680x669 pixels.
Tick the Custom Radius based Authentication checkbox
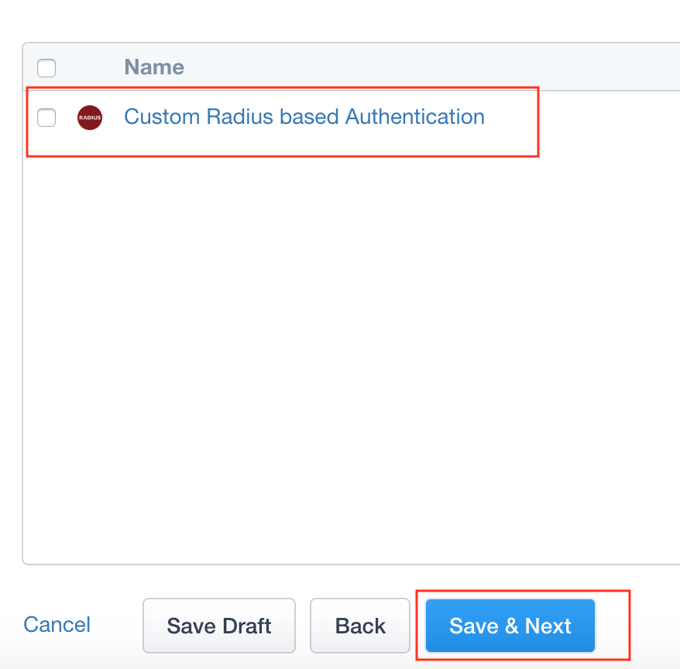[x=46, y=118]
